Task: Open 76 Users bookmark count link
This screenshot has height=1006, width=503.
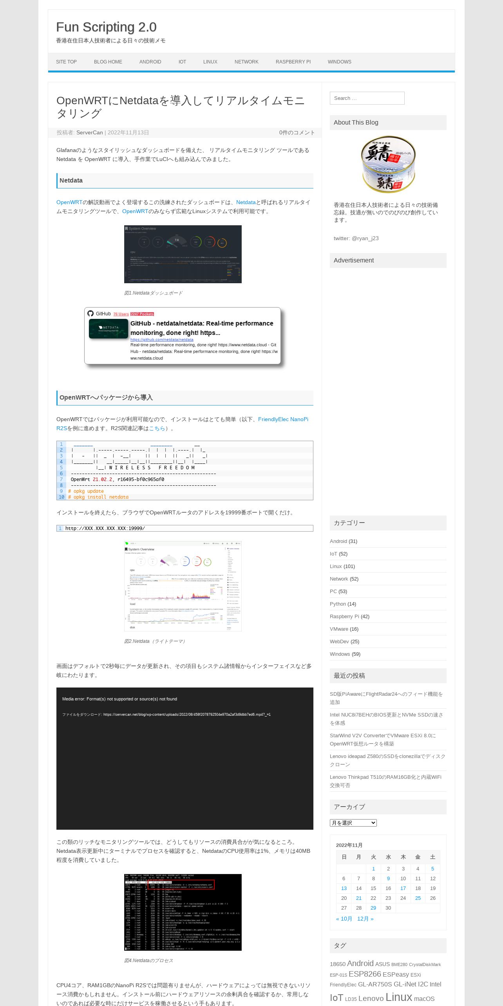Action: 121,314
